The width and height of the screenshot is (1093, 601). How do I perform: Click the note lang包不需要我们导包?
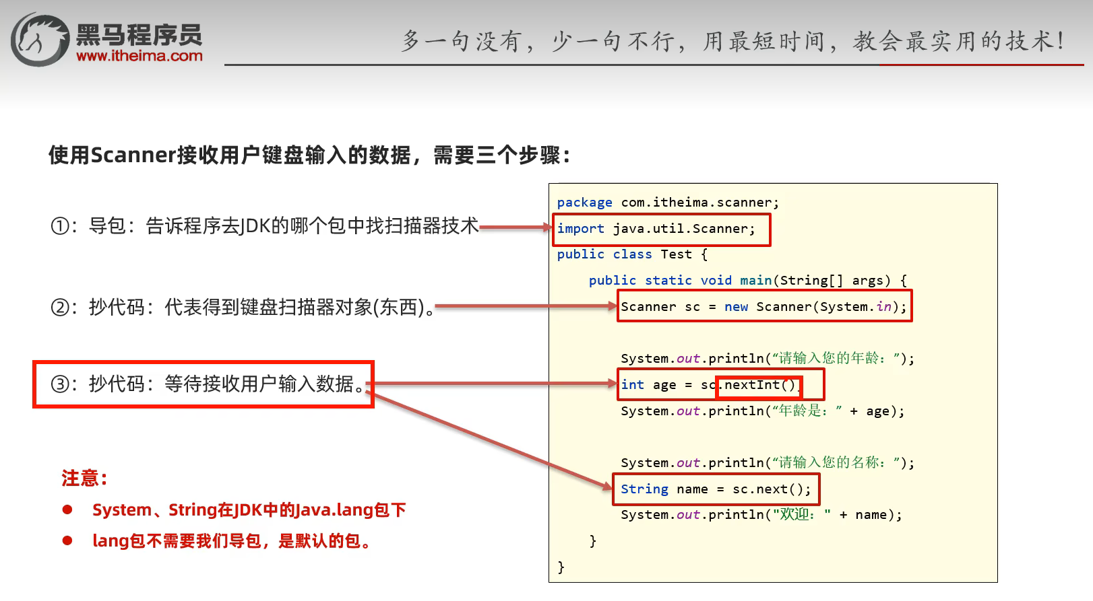tap(231, 541)
